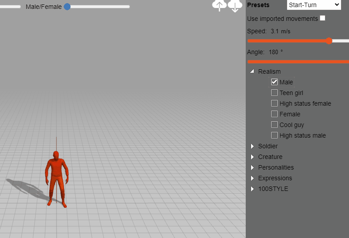Image resolution: width=349 pixels, height=238 pixels.
Task: Collapse the Realism group triangle
Action: 252,71
